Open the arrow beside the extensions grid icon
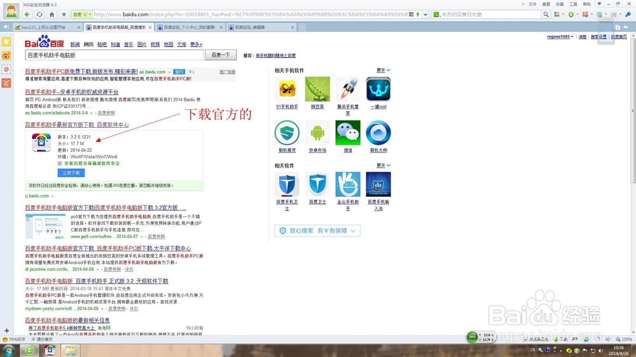The image size is (636, 357). click(563, 15)
